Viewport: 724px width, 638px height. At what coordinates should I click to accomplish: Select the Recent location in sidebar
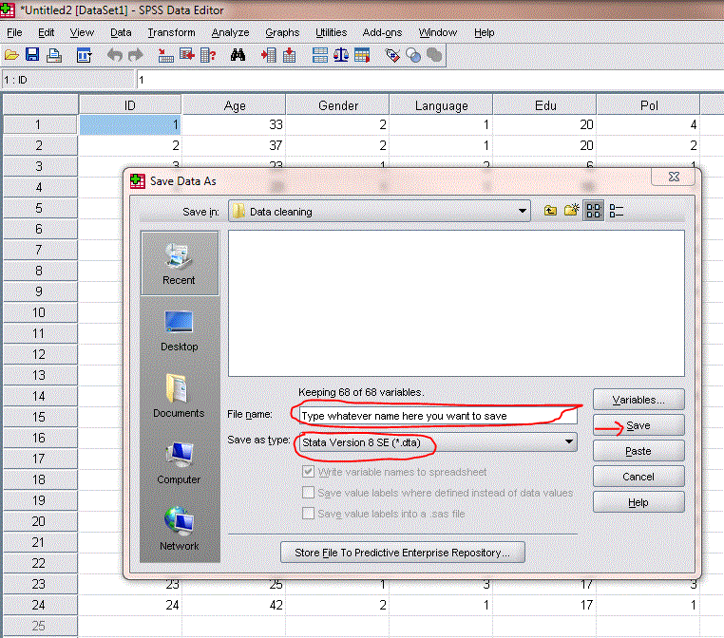click(x=179, y=263)
